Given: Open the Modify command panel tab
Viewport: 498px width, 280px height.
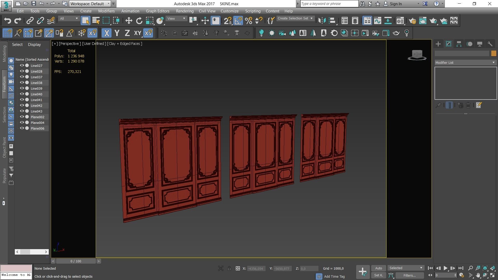Looking at the screenshot, I should [448, 44].
